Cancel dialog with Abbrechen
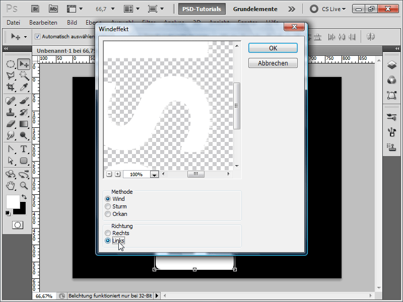The width and height of the screenshot is (403, 302). (273, 63)
